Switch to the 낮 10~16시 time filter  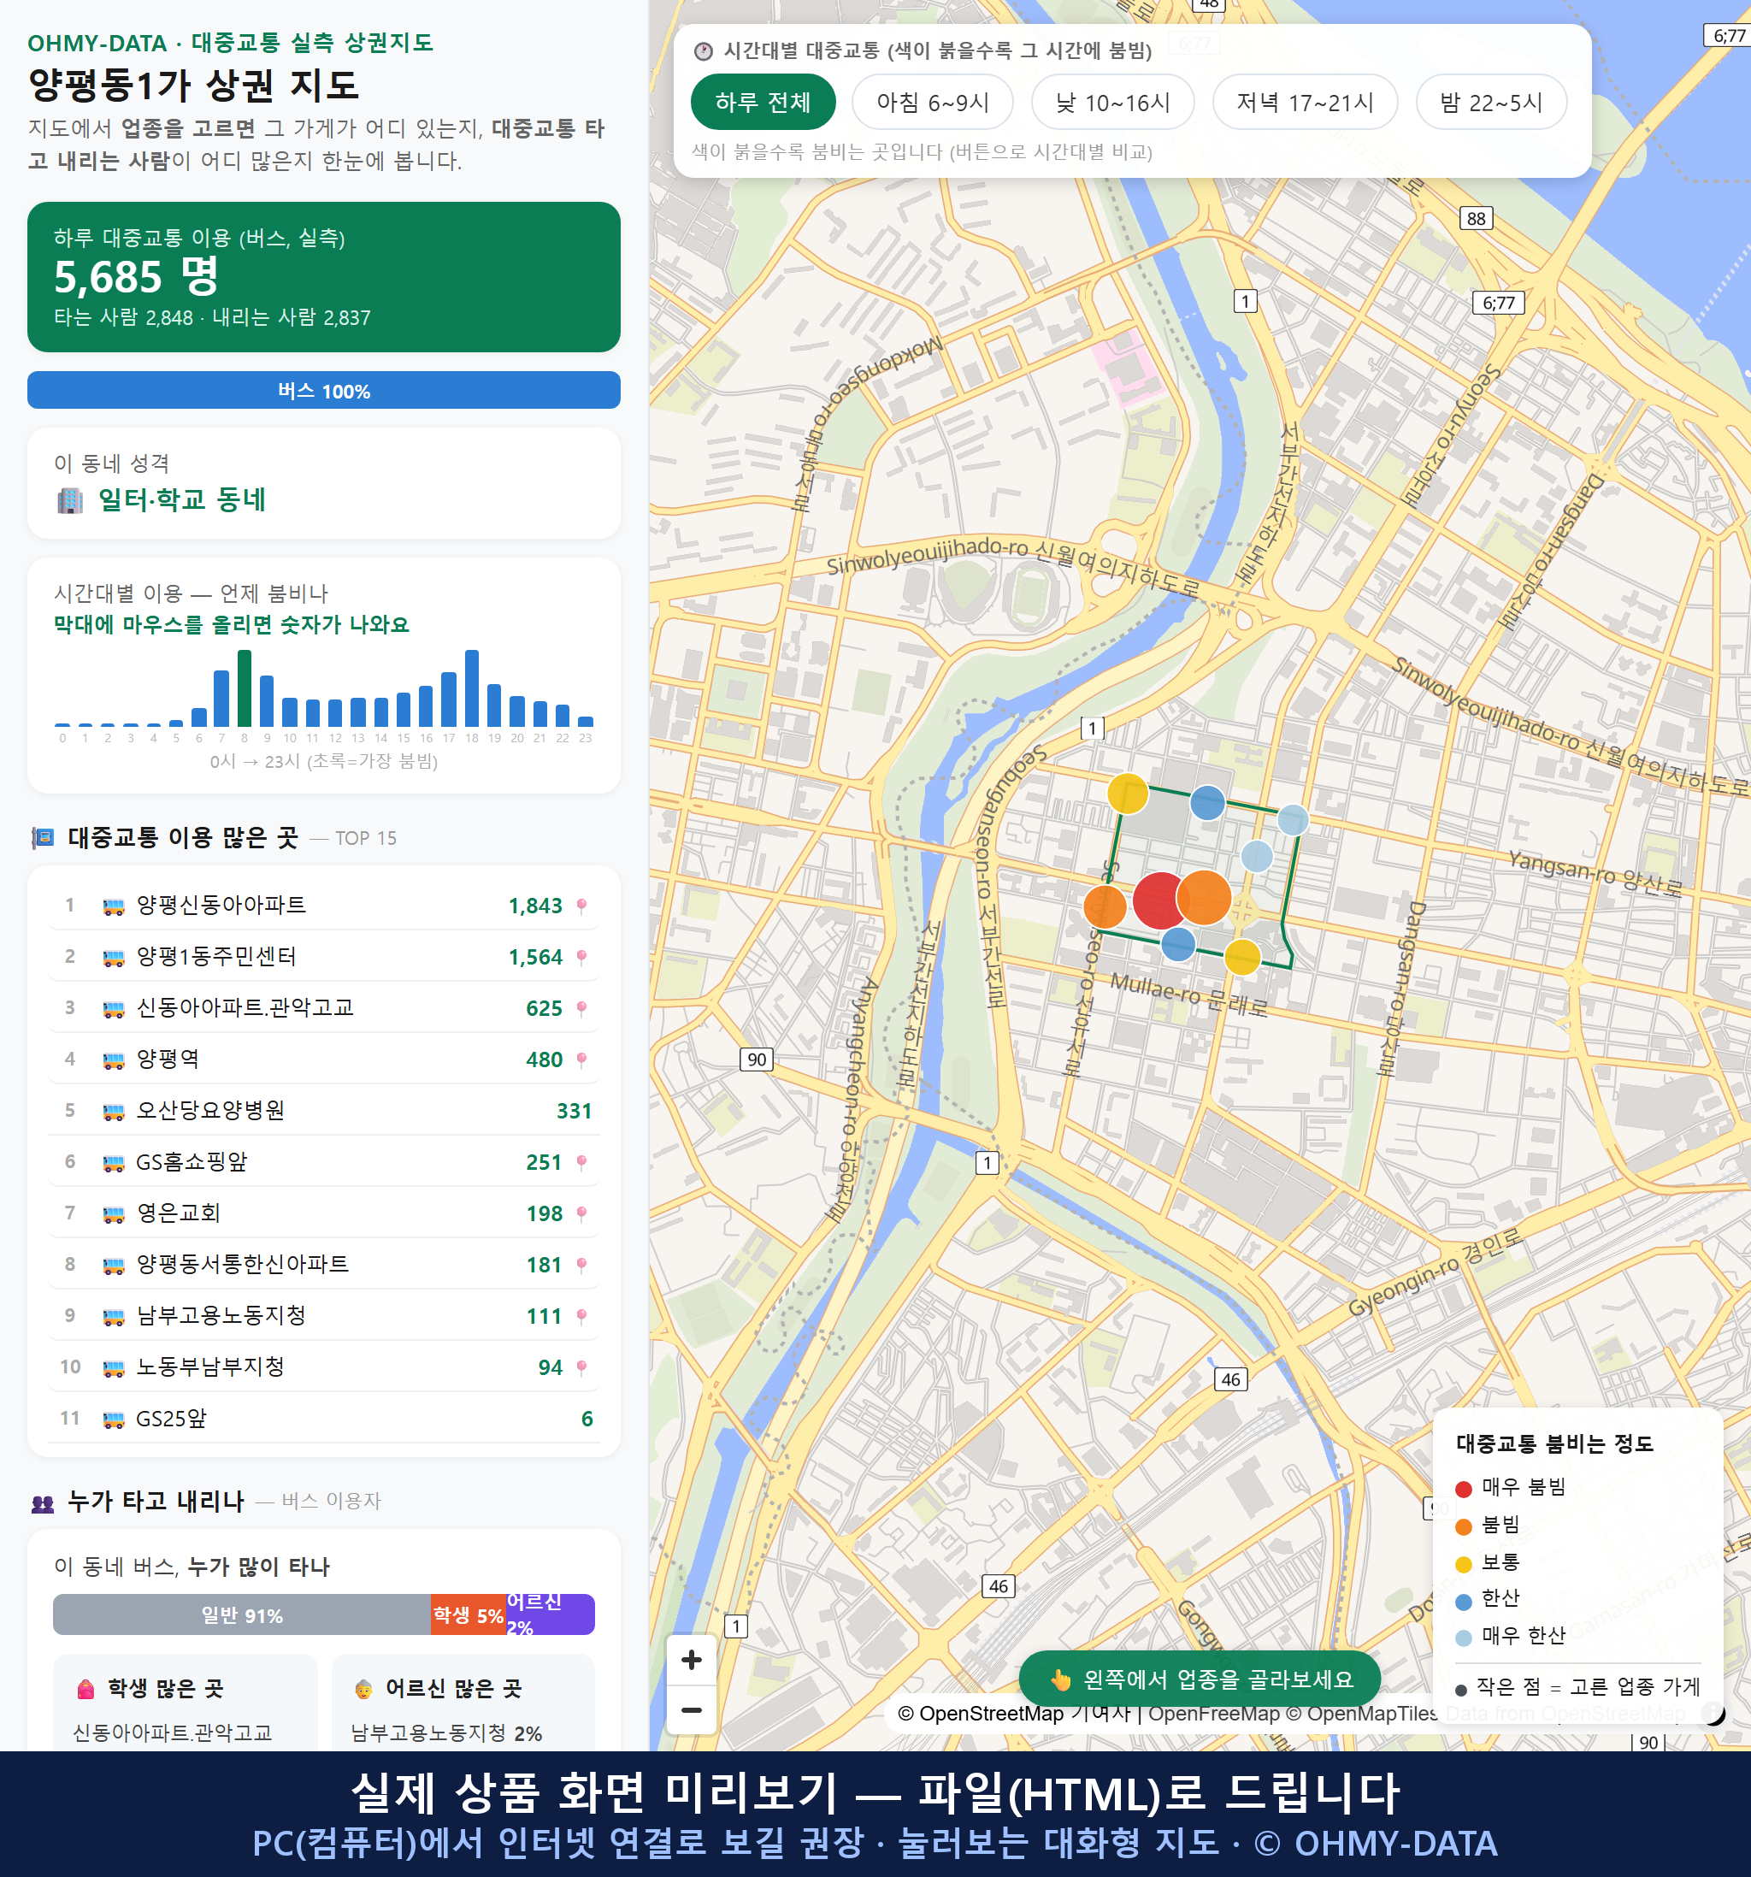coord(1112,102)
